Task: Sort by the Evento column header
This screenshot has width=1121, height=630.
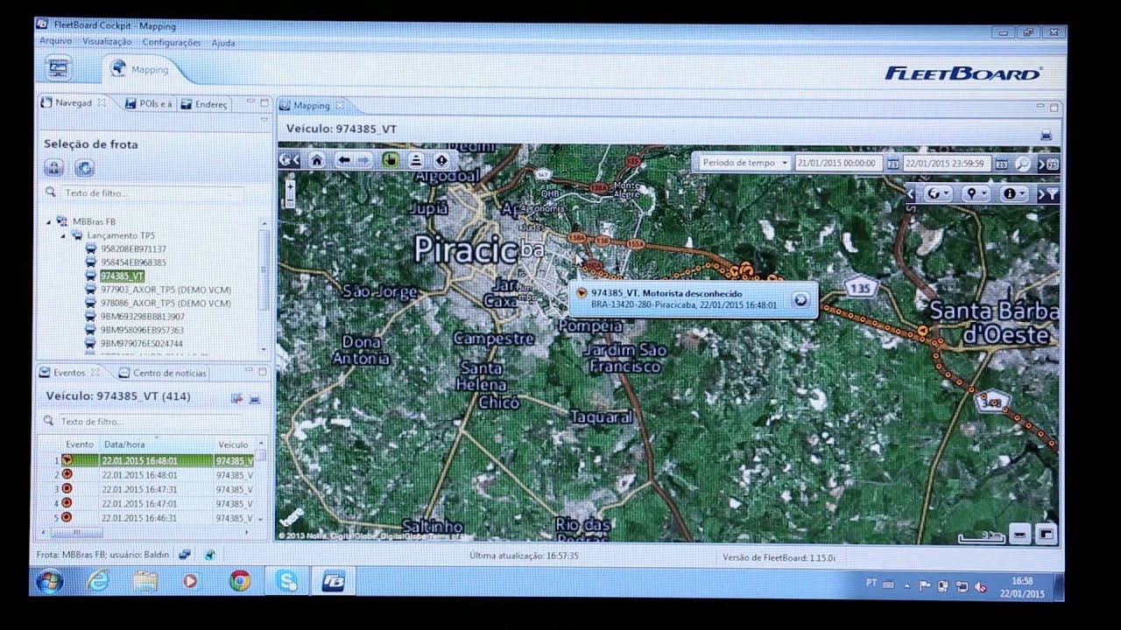Action: [x=79, y=444]
